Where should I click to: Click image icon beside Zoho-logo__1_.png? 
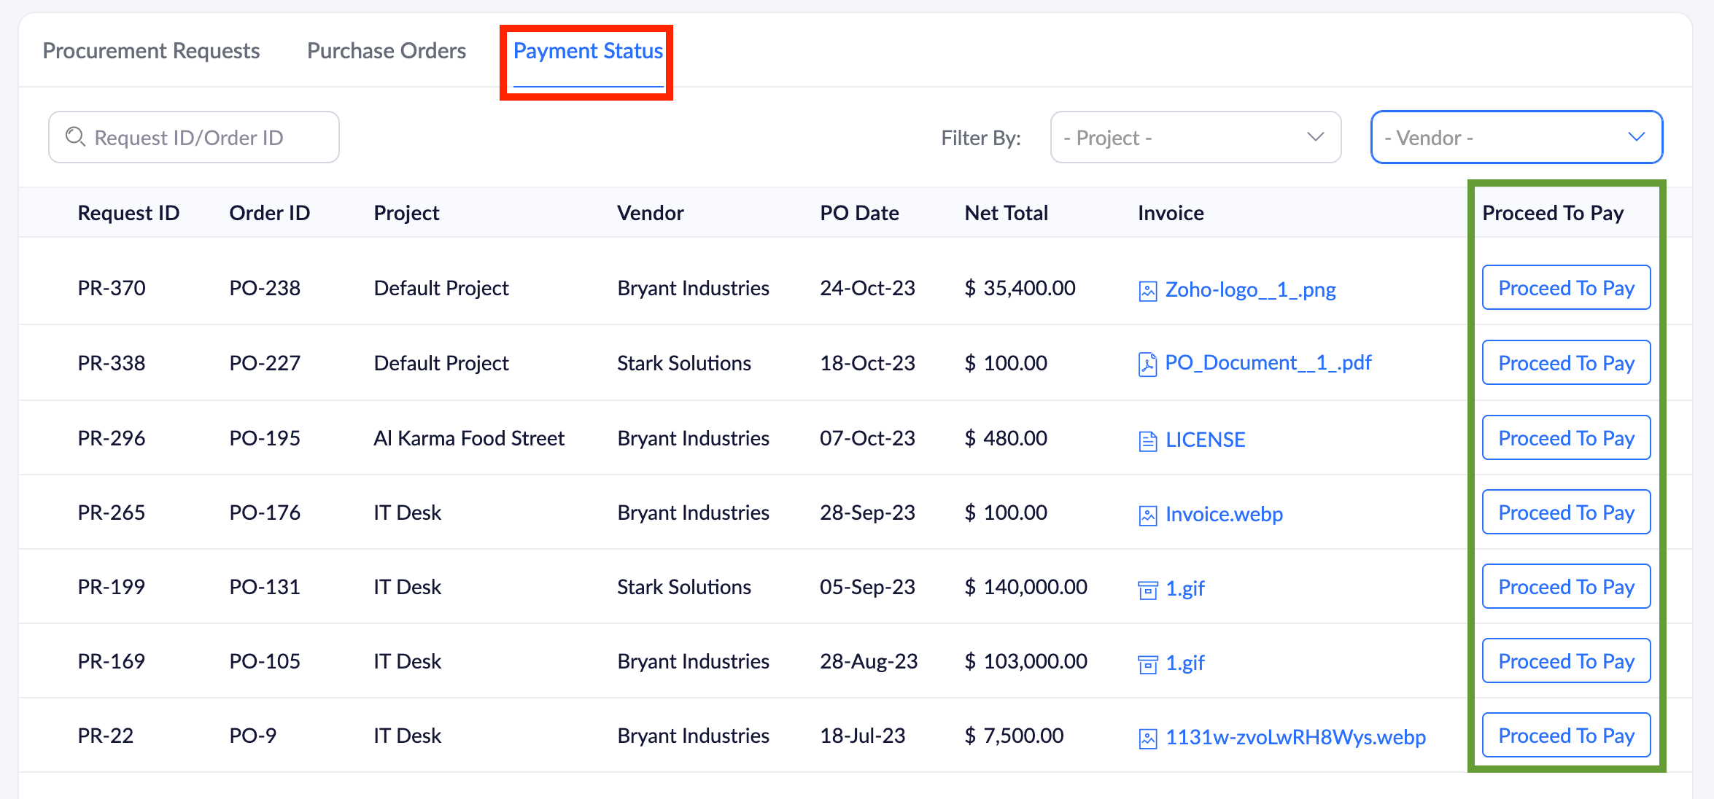[1147, 291]
